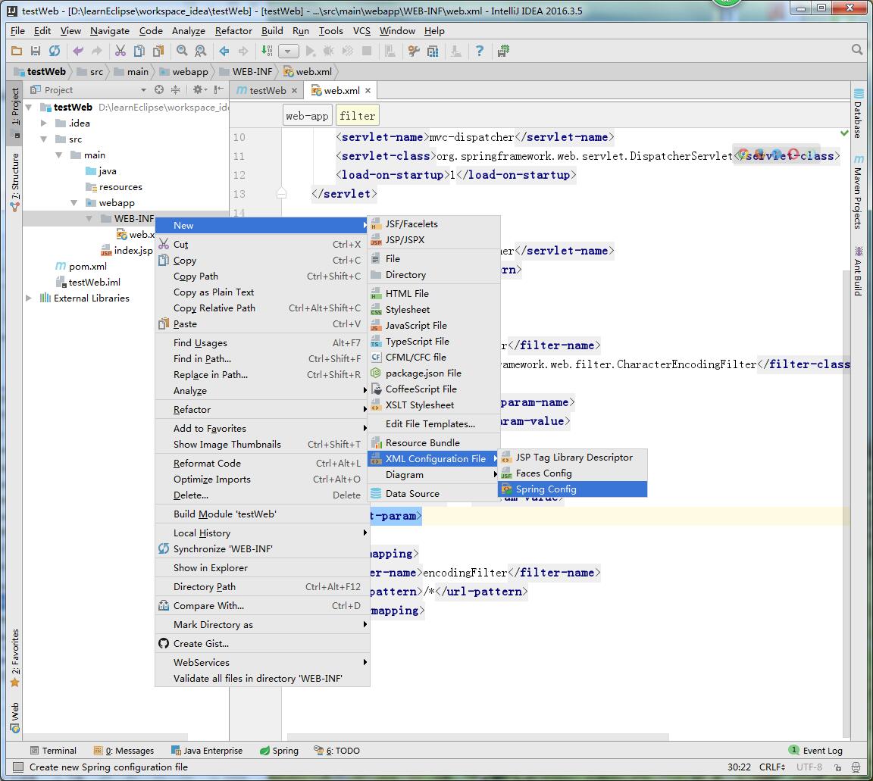This screenshot has height=781, width=873.
Task: Choose Faces Config from submenu
Action: 572,473
